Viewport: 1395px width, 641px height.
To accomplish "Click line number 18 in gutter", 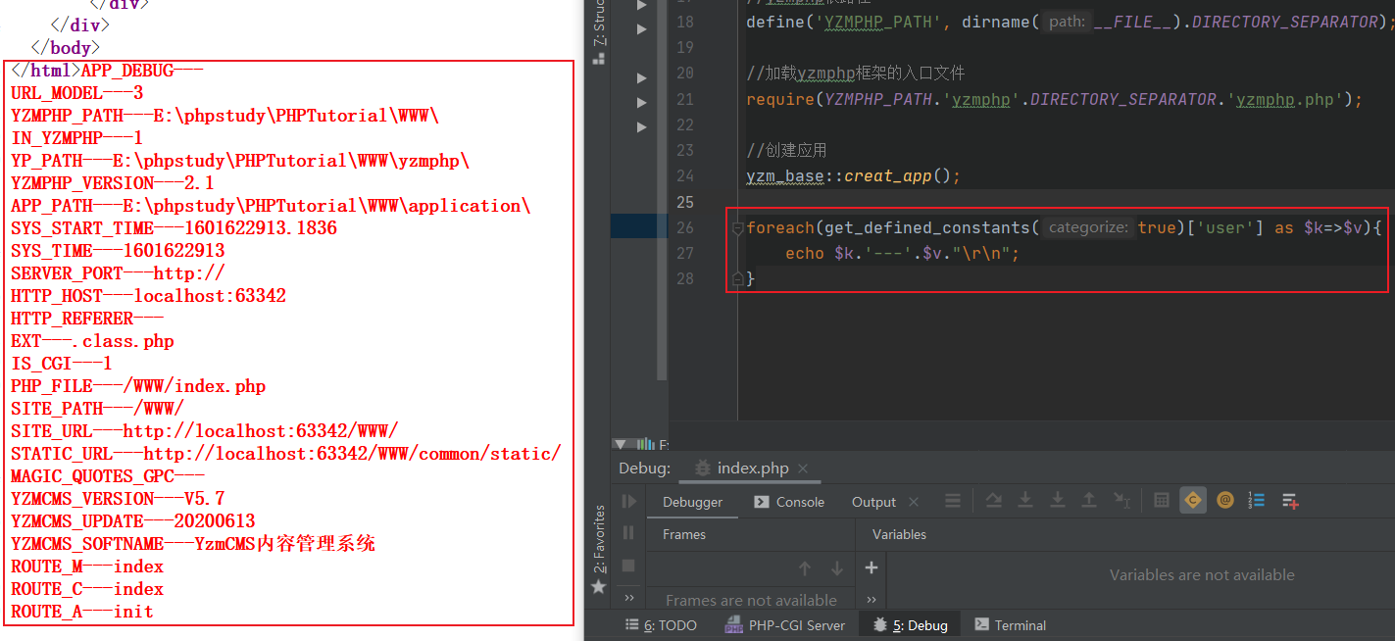I will coord(684,22).
